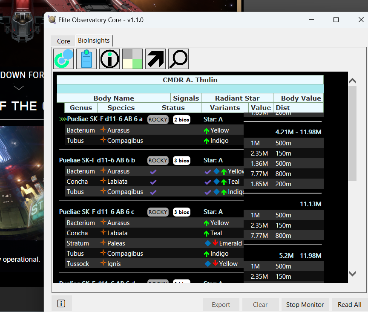Click the 'Stratum' genus cell
The width and height of the screenshot is (368, 312).
78,243
